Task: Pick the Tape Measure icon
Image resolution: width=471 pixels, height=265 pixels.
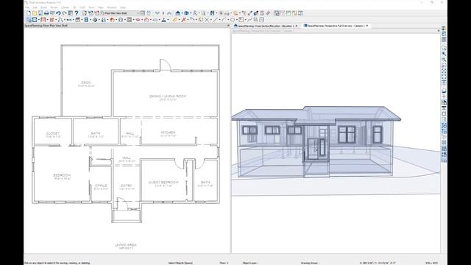Action: tap(174, 20)
